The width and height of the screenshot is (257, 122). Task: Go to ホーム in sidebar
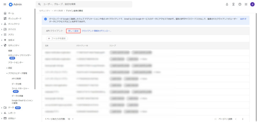coord(11,13)
